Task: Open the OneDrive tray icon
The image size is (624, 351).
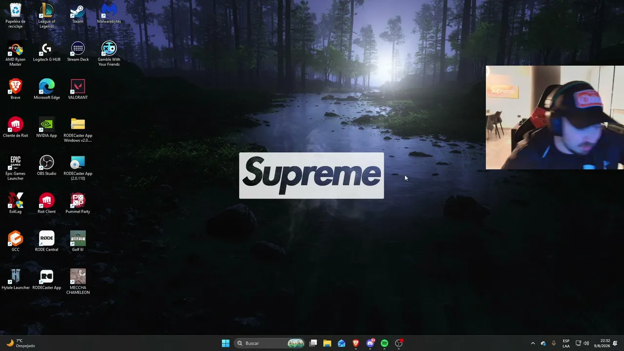Action: click(x=543, y=343)
